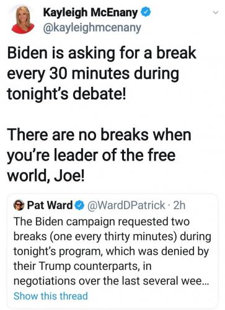Click the 'every 30 minutes during' line

click(x=93, y=74)
